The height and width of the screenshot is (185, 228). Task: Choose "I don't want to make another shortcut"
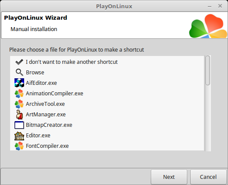click(71, 62)
